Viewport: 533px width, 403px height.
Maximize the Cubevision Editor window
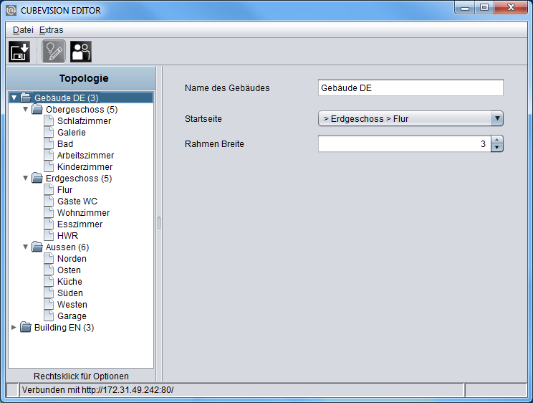click(x=484, y=7)
